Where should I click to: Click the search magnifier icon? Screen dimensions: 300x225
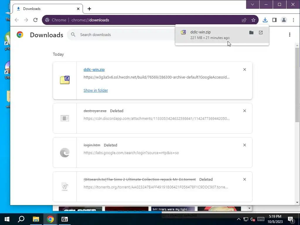[x=73, y=35]
